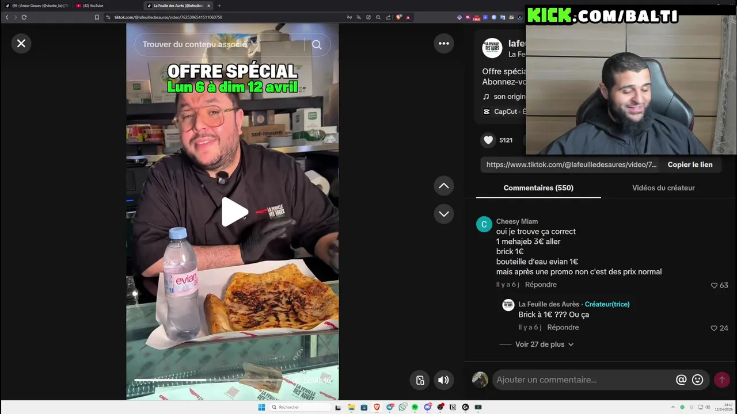Reply to La Feuille des Aurès comment
The width and height of the screenshot is (737, 414).
(x=563, y=327)
